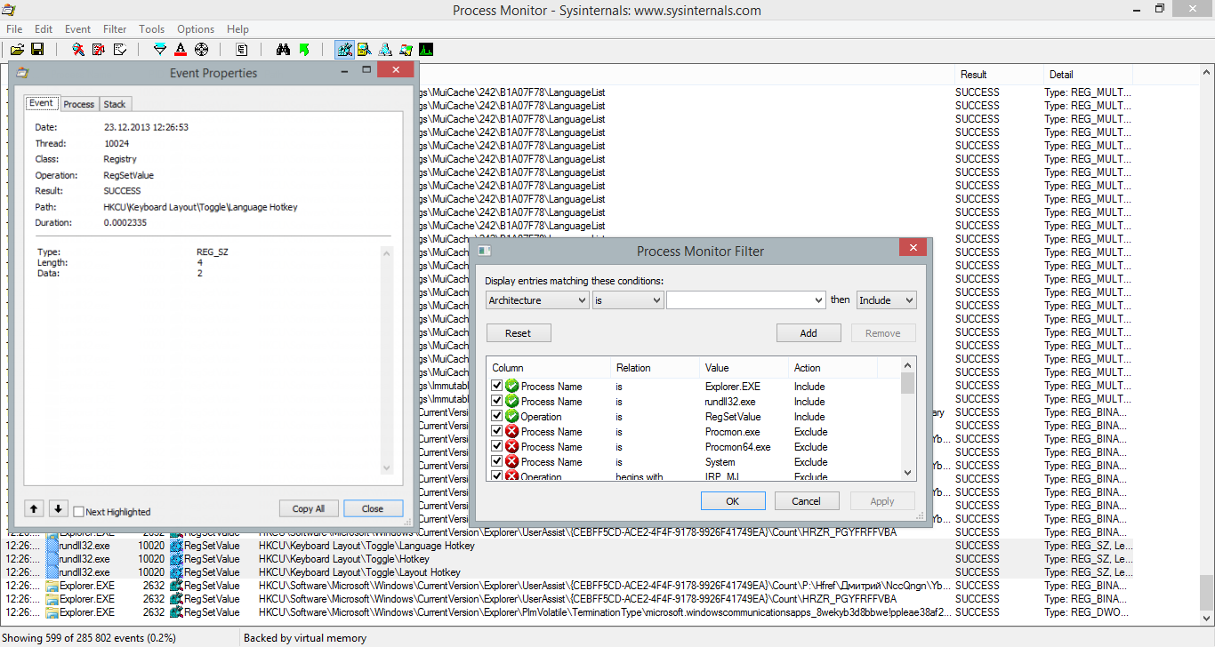The height and width of the screenshot is (647, 1215).
Task: Switch to the Process tab
Action: point(78,104)
